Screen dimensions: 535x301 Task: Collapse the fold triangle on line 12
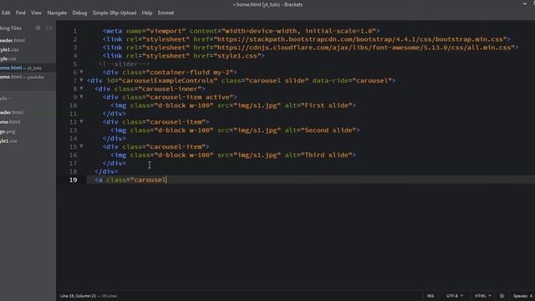81,121
